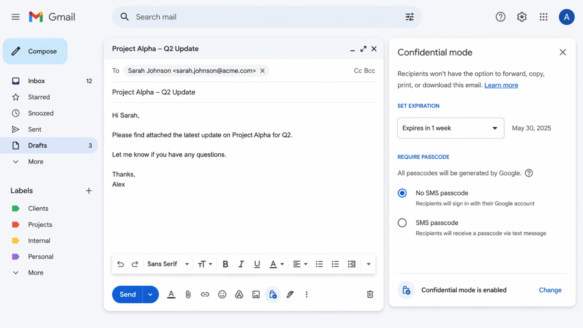Click the Search mail field
The width and height of the screenshot is (583, 328).
(267, 17)
